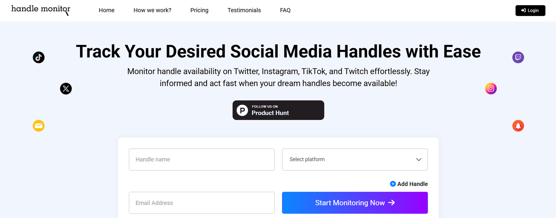
Task: Click the X (Twitter) logo icon
Action: tap(66, 89)
